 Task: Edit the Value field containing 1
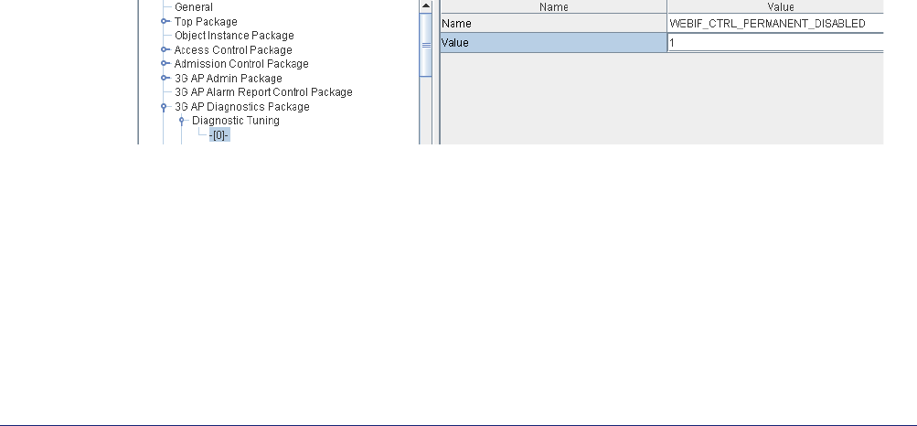click(x=775, y=43)
